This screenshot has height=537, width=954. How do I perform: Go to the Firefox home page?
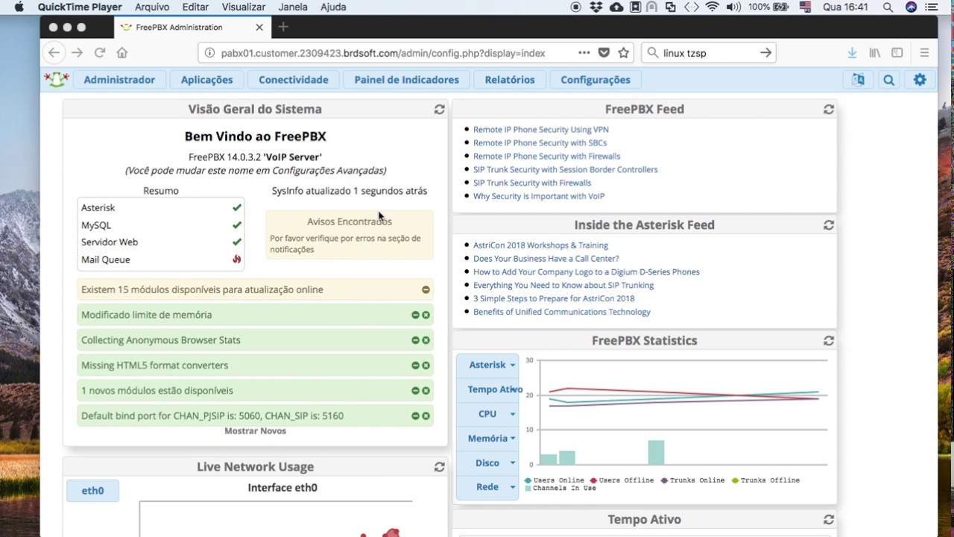click(122, 53)
